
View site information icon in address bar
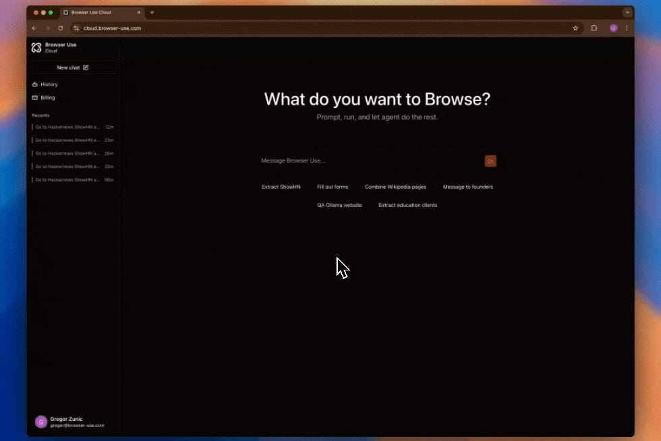click(x=76, y=28)
